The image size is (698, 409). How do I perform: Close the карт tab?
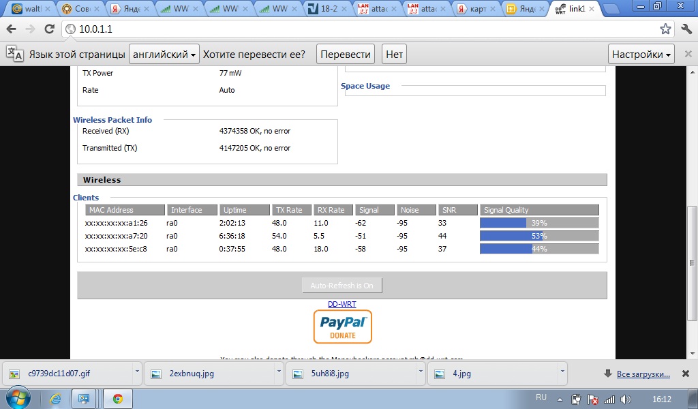[492, 8]
